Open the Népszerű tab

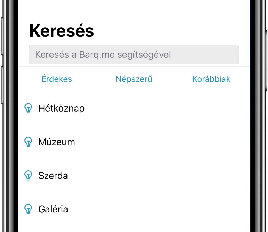134,79
